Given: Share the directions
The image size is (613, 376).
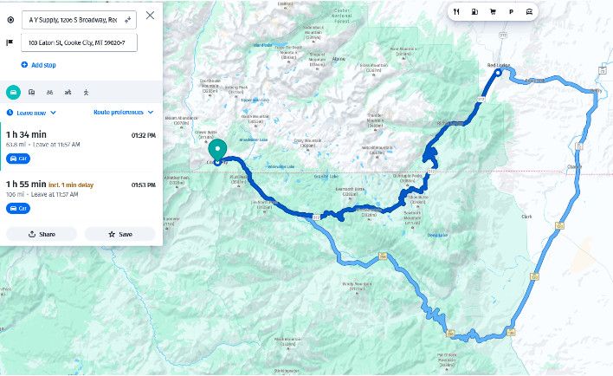Looking at the screenshot, I should pyautogui.click(x=42, y=234).
